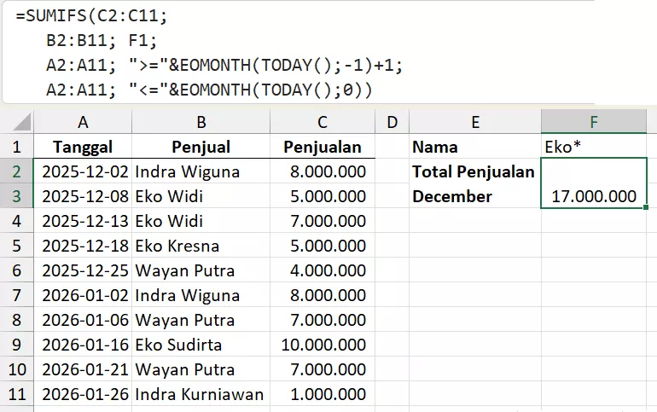Select Eko Widi in row 4
Viewport: 657px width, 412px height.
pyautogui.click(x=201, y=221)
